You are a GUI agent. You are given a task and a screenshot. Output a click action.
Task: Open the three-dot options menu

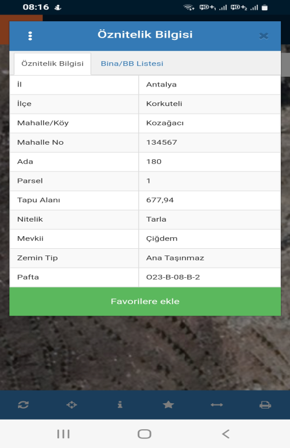(30, 36)
